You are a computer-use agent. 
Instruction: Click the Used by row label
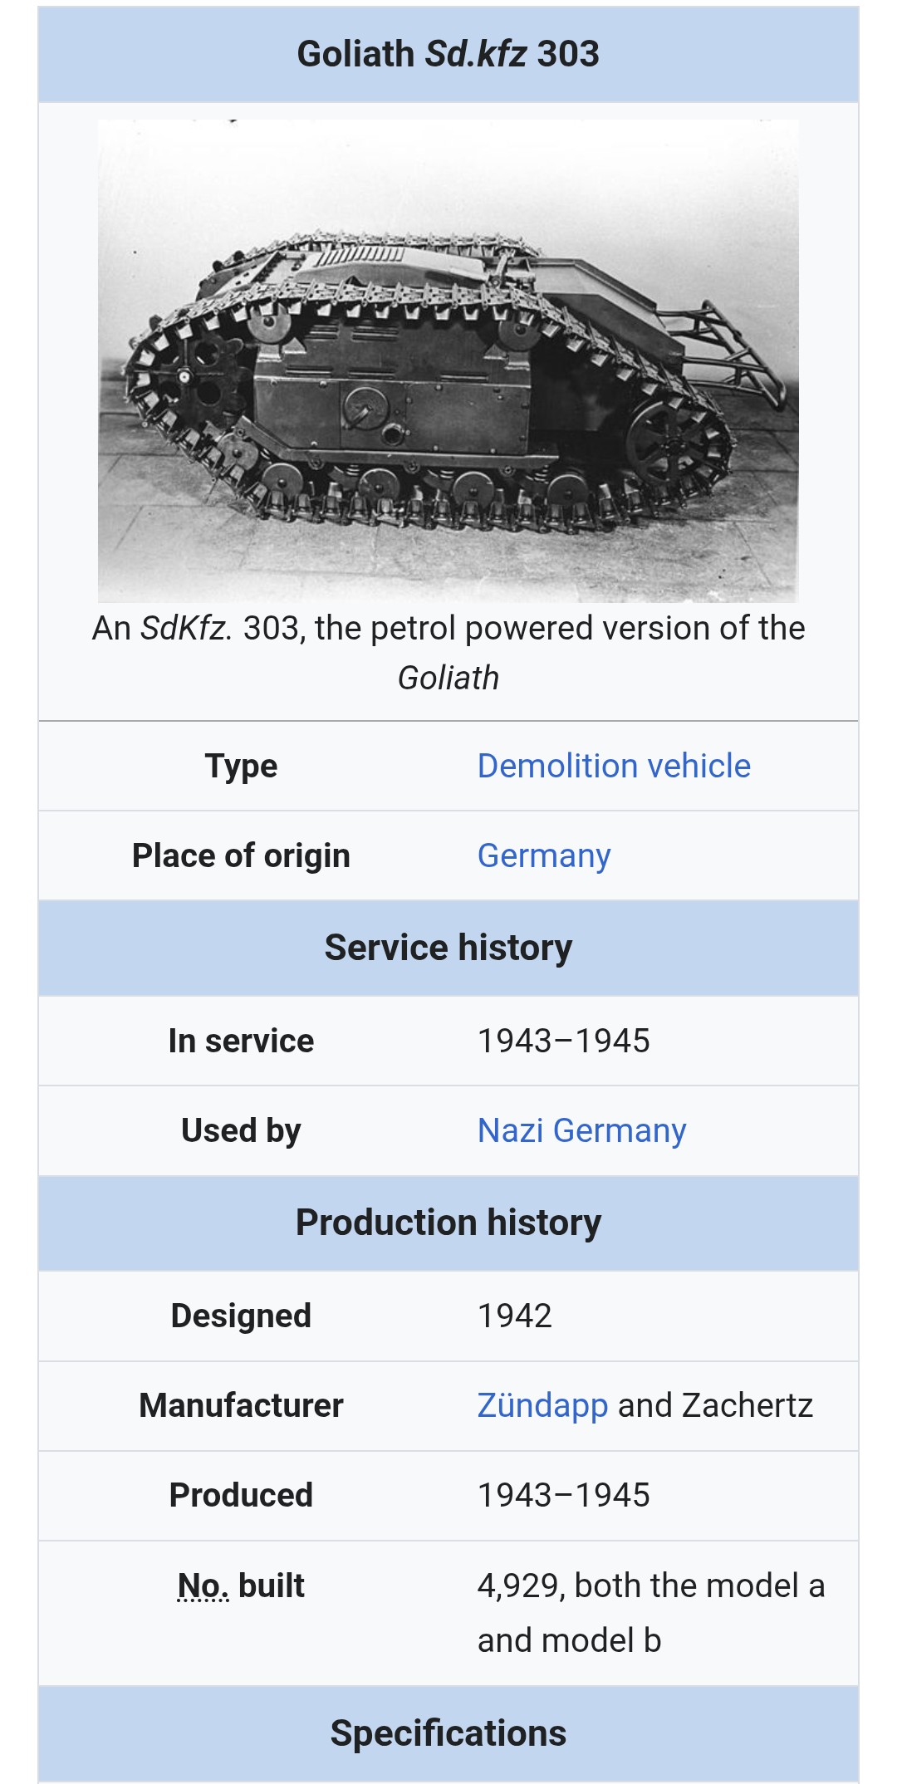point(241,1130)
